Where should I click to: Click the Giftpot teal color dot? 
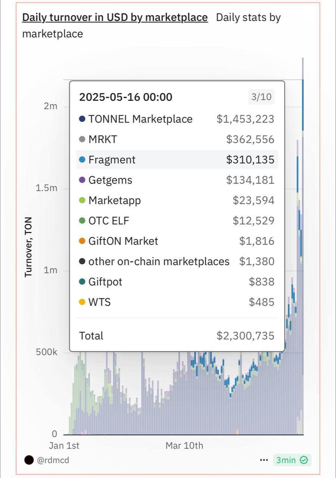pyautogui.click(x=82, y=282)
